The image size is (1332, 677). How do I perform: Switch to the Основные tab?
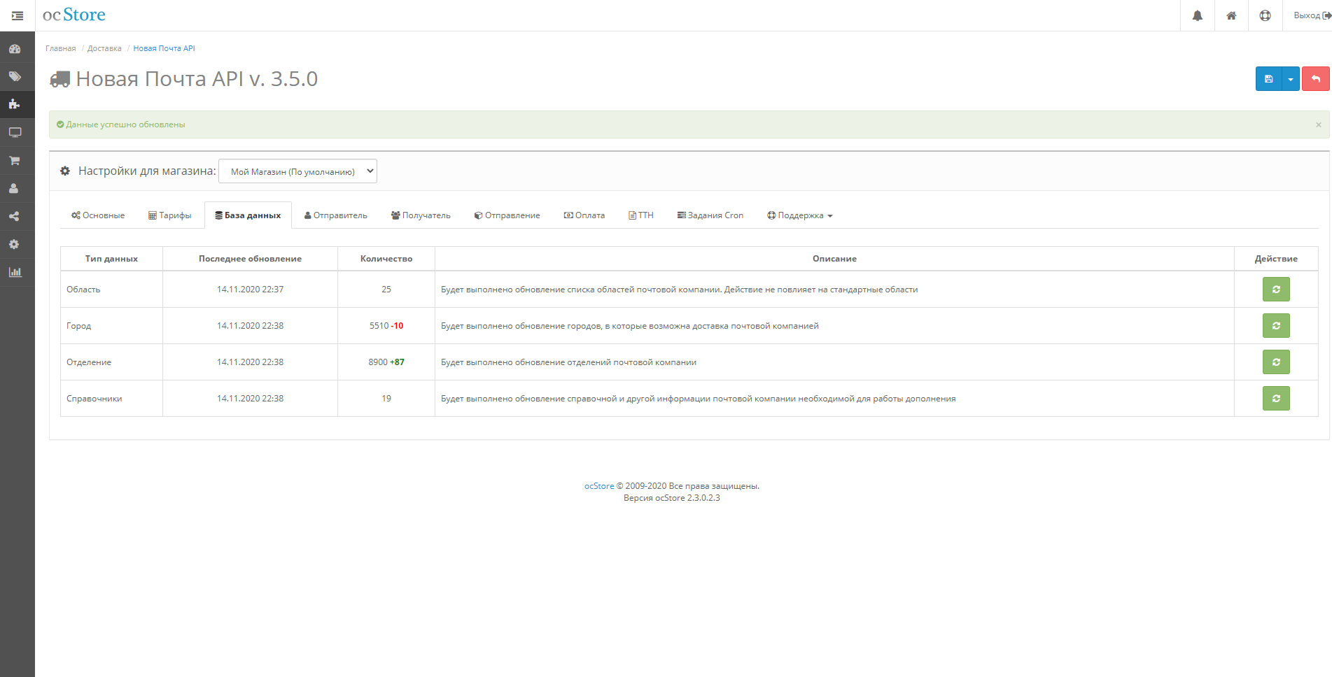click(x=98, y=215)
